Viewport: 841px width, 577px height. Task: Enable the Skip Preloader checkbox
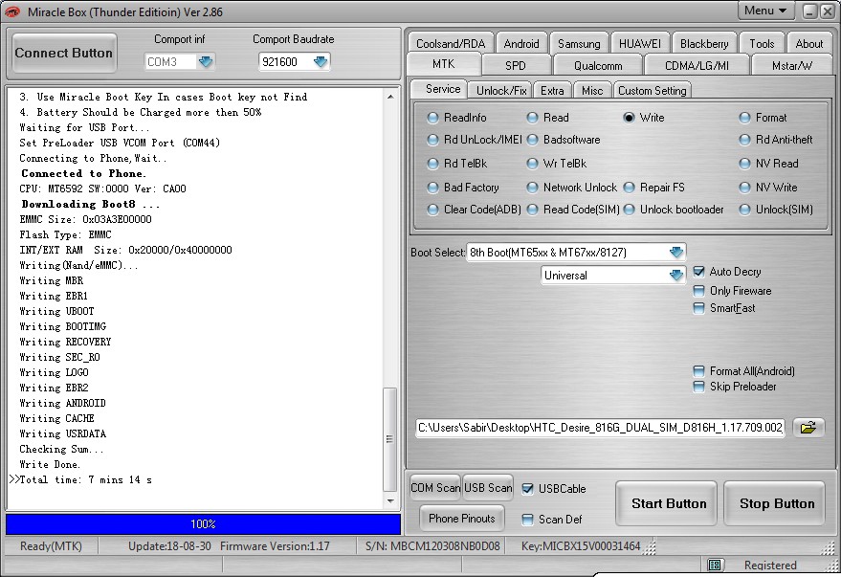[x=698, y=387]
